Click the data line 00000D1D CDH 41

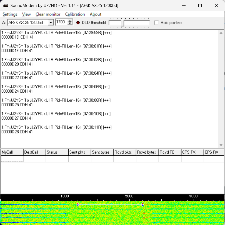(x=17, y=37)
